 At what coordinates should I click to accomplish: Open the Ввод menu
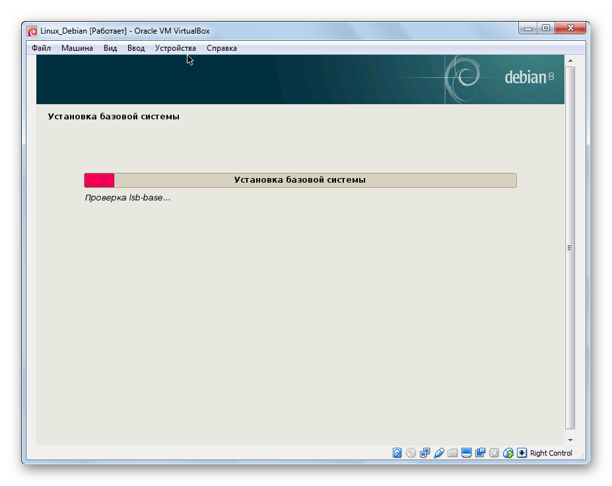136,48
